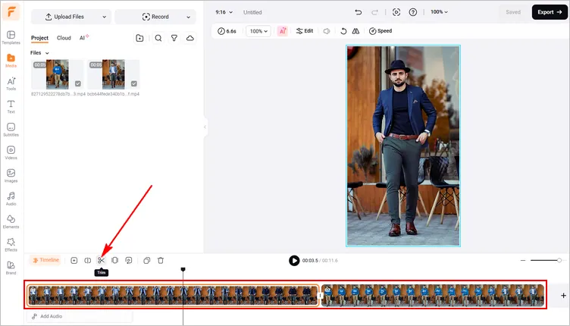
Task: Click the pink AI tool icon in clip toolbar
Action: [x=283, y=31]
